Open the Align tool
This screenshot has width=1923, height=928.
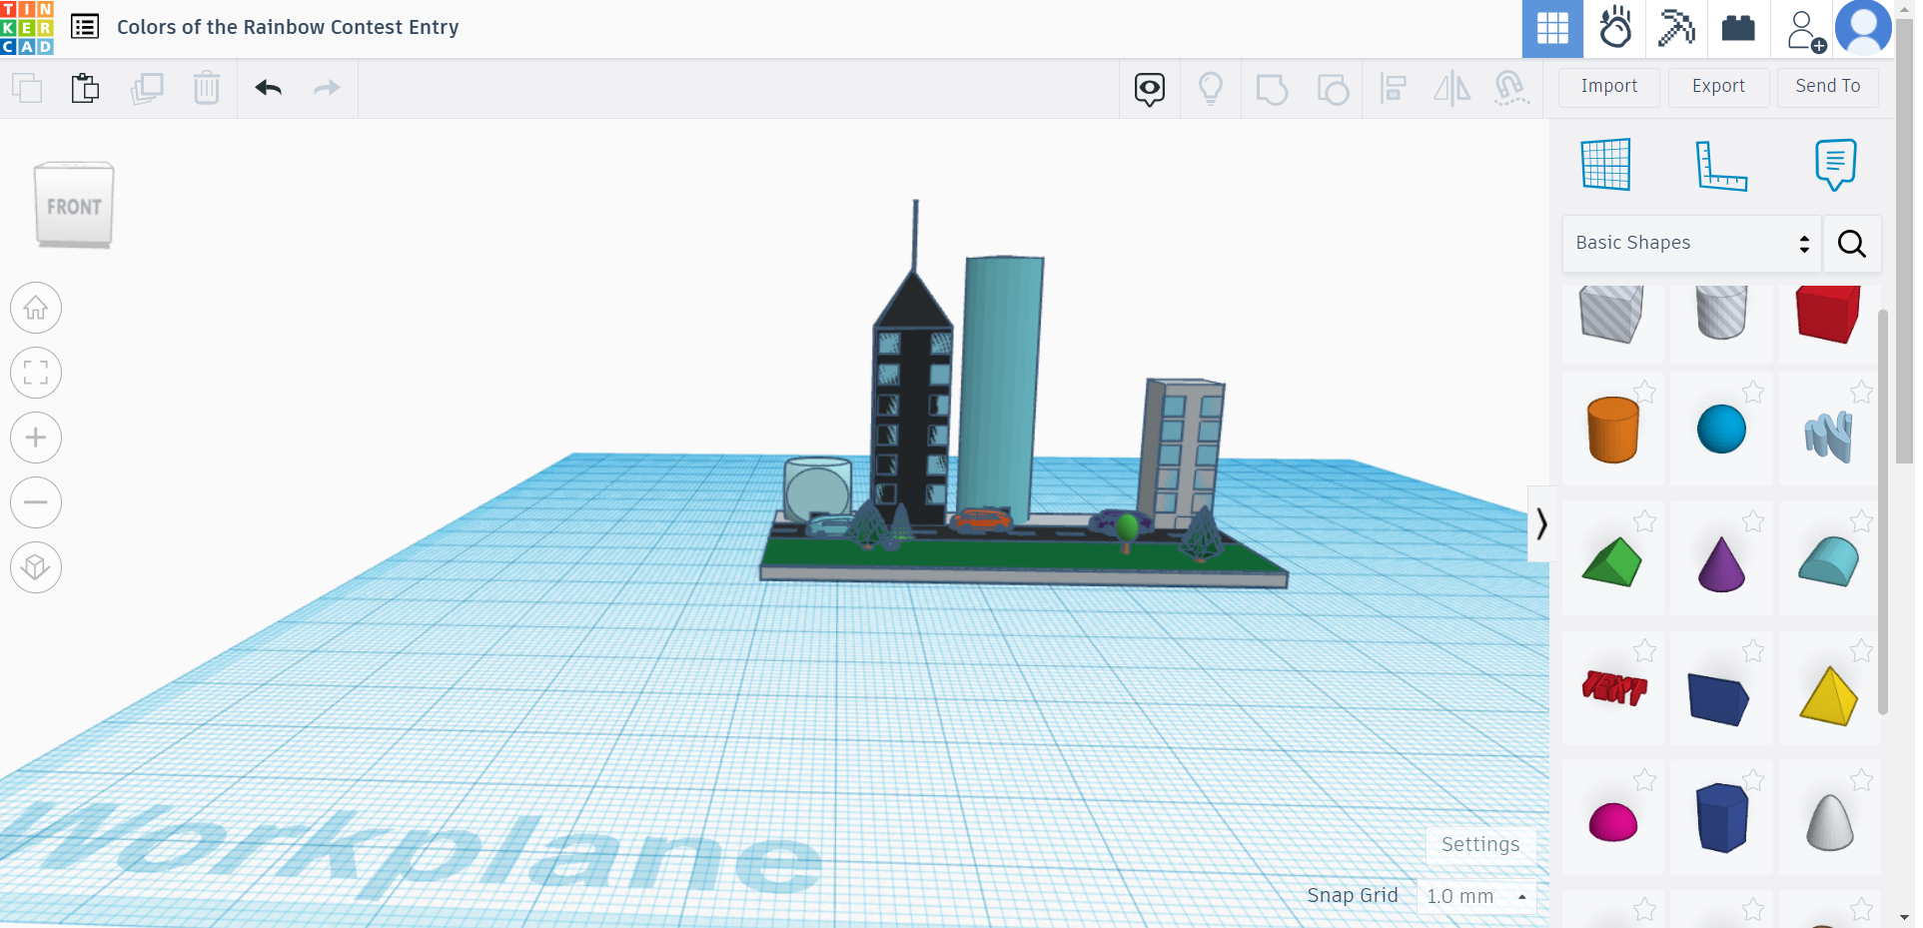pyautogui.click(x=1394, y=88)
